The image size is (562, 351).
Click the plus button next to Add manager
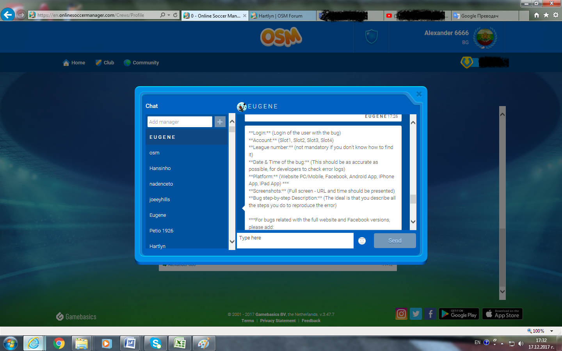(x=220, y=122)
